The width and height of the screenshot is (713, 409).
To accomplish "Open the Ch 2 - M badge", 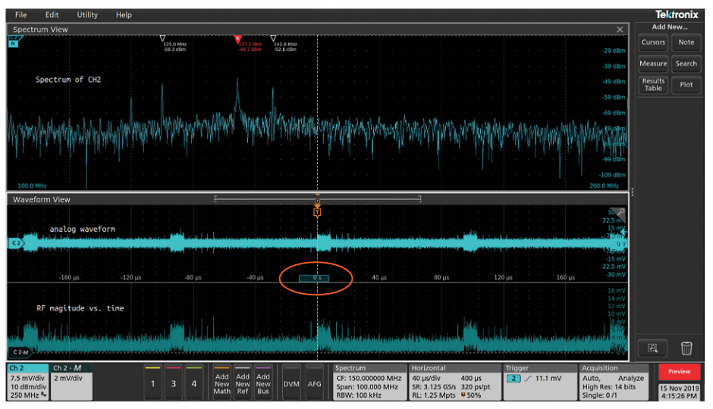I will click(71, 382).
